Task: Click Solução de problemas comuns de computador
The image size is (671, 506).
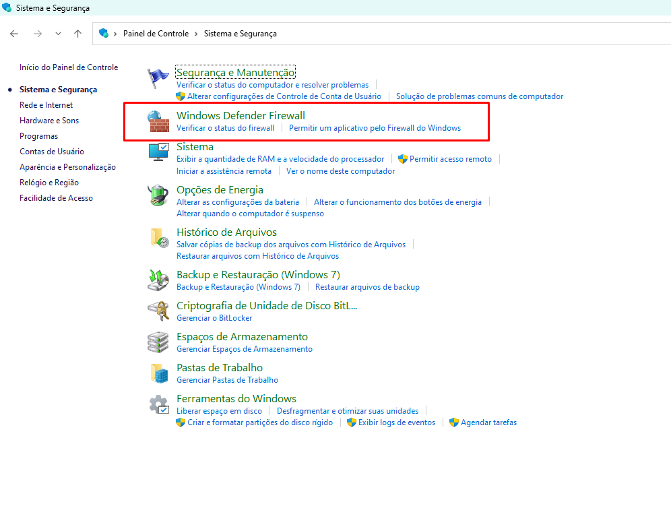Action: (x=480, y=96)
